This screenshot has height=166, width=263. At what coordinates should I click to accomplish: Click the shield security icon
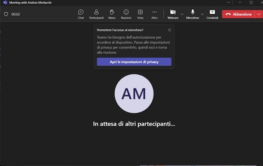coord(6,14)
